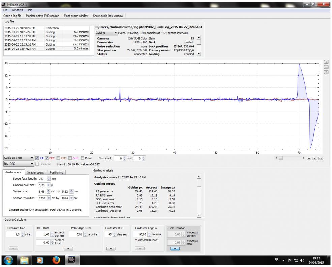This screenshot has width=332, height=267.
Task: Switch to PHDLab taskbar icon
Action: point(72,260)
